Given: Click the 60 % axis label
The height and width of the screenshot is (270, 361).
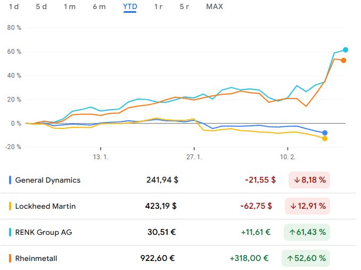Looking at the screenshot, I should click(x=14, y=52).
